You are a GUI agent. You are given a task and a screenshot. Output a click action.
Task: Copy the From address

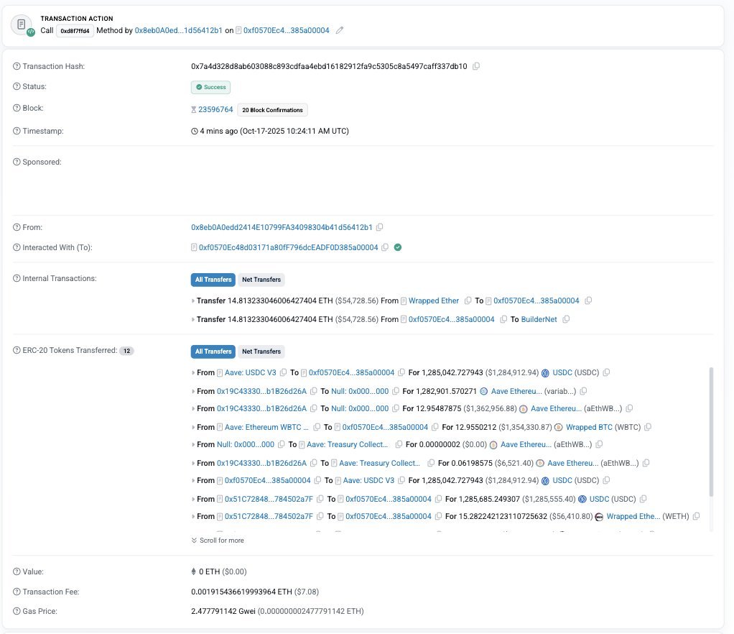380,227
